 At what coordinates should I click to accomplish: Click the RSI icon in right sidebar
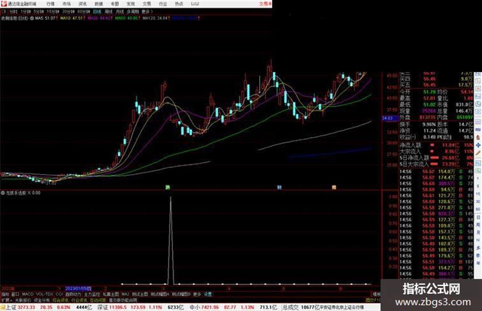click(x=478, y=130)
